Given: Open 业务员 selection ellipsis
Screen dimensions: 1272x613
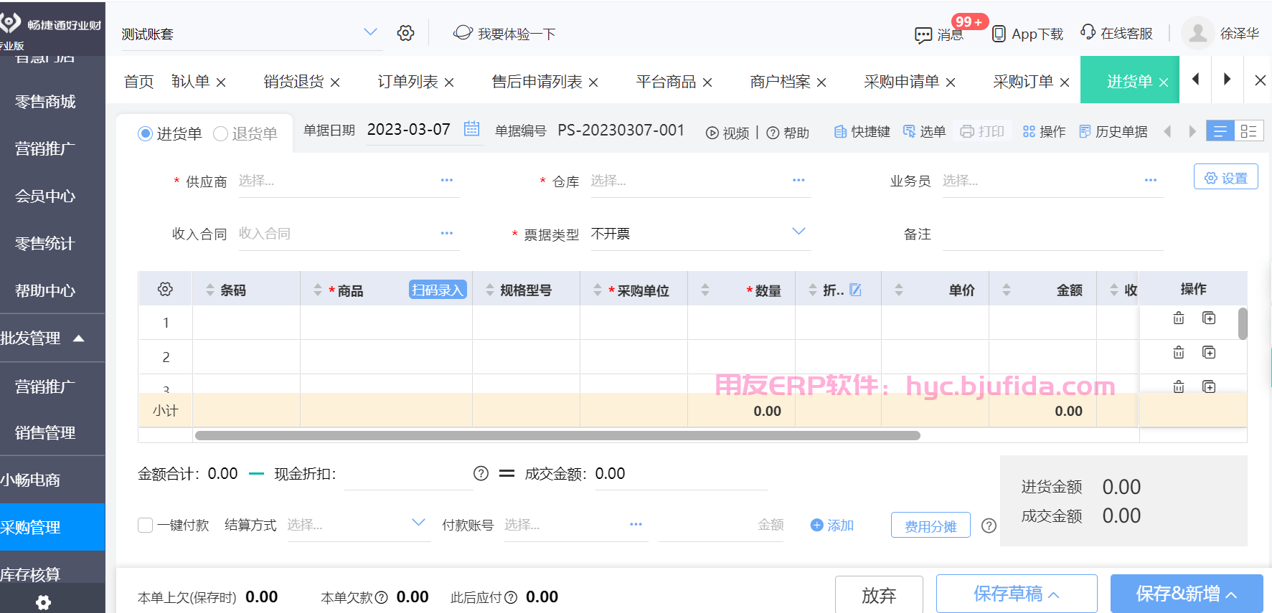Looking at the screenshot, I should [x=1151, y=180].
